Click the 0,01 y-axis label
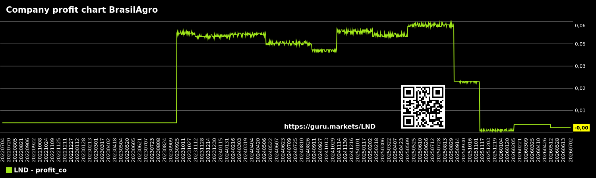This screenshot has width=596, height=178. click(x=580, y=110)
